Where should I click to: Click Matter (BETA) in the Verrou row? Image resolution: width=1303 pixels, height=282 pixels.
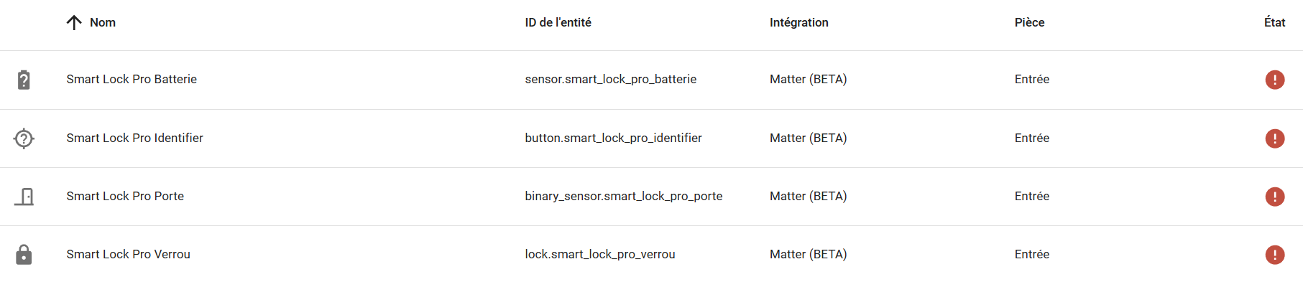tap(808, 255)
